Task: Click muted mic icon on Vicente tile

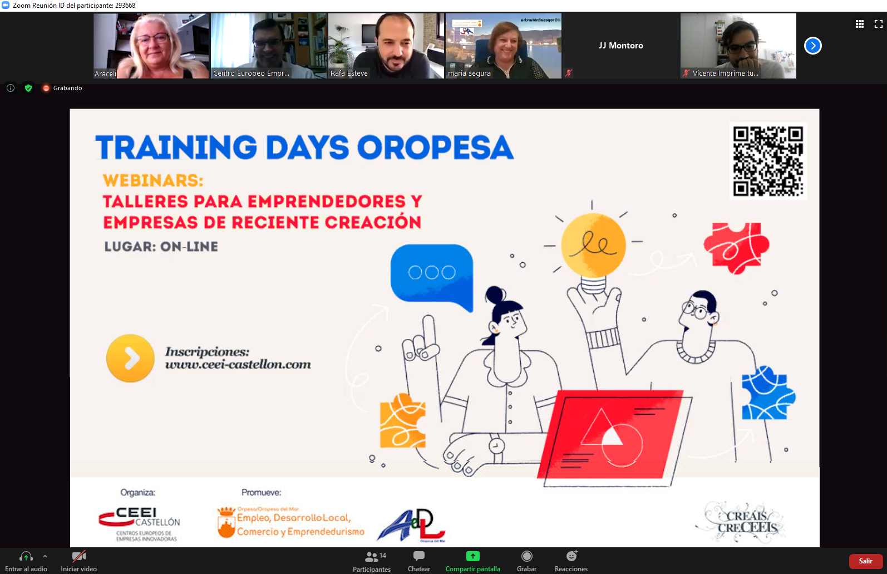Action: 686,73
